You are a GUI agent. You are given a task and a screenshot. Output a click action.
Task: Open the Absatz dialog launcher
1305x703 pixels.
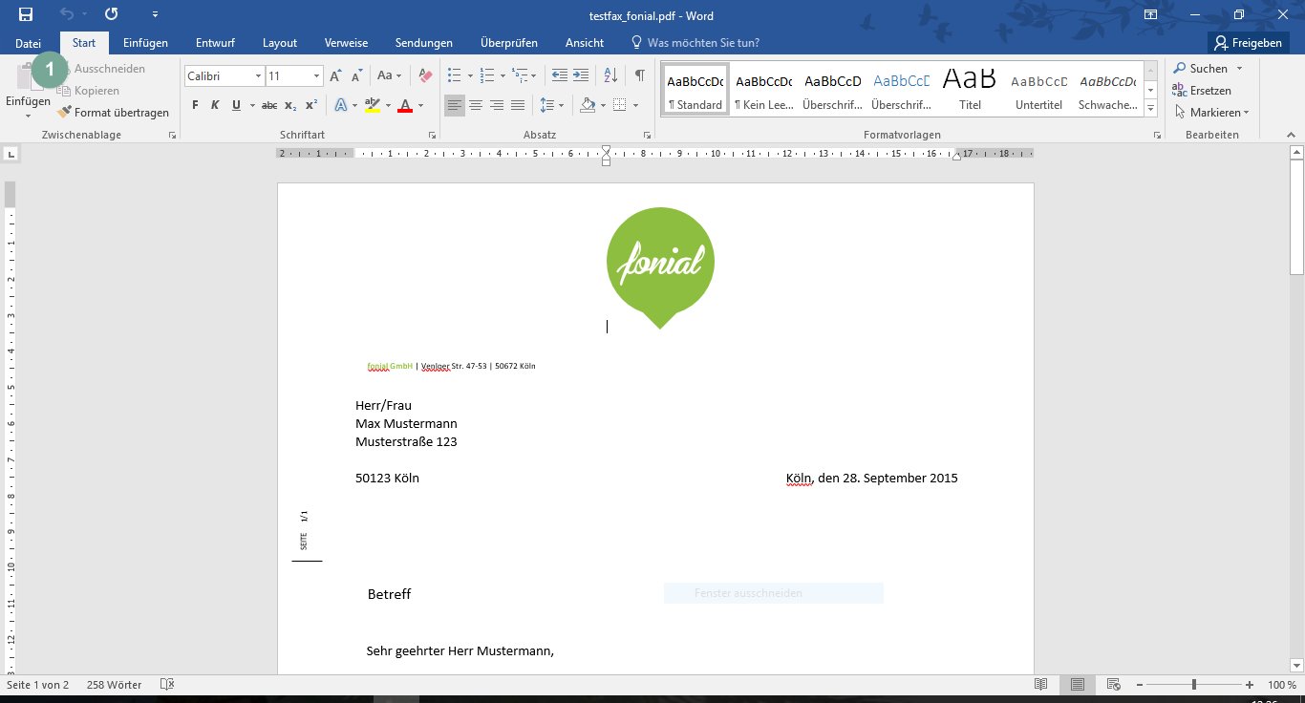tap(648, 136)
